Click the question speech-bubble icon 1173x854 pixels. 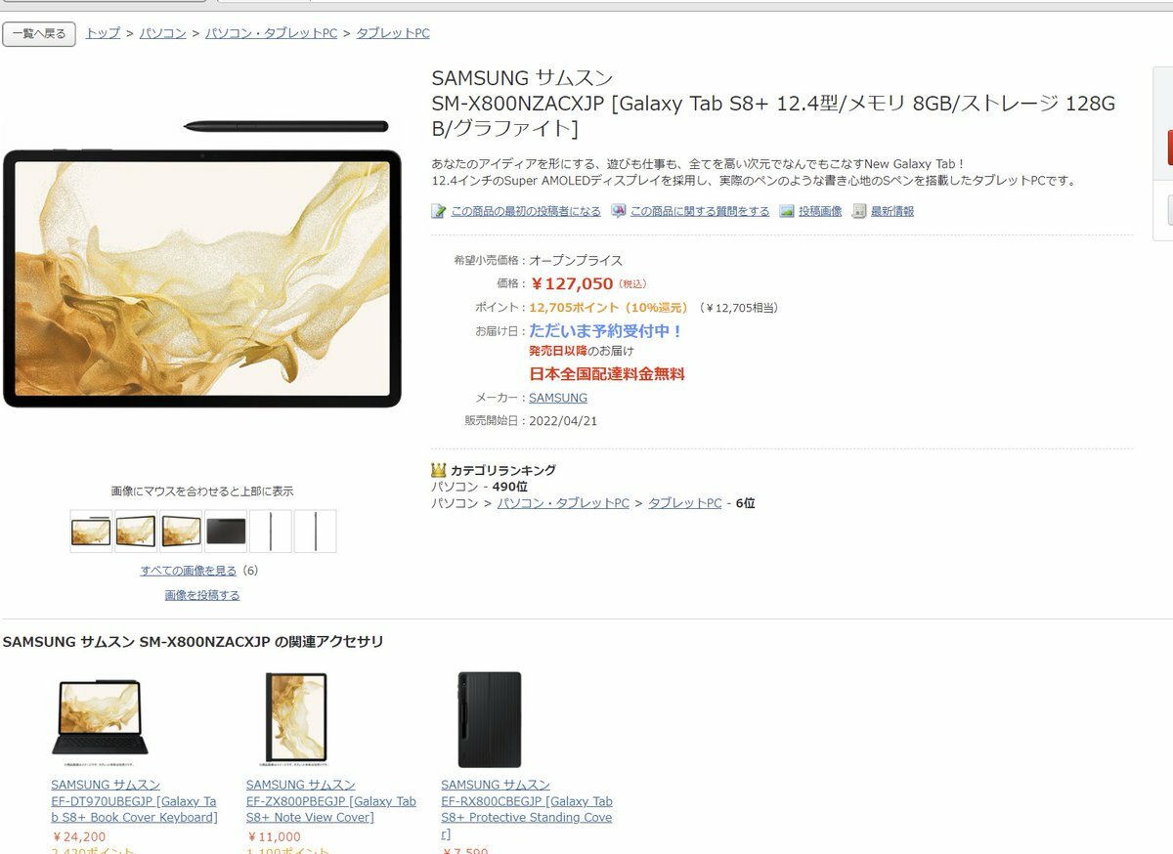pos(619,211)
